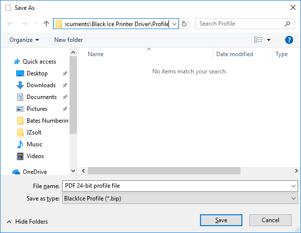Expand the address bar history dropdown

pyautogui.click(x=174, y=24)
